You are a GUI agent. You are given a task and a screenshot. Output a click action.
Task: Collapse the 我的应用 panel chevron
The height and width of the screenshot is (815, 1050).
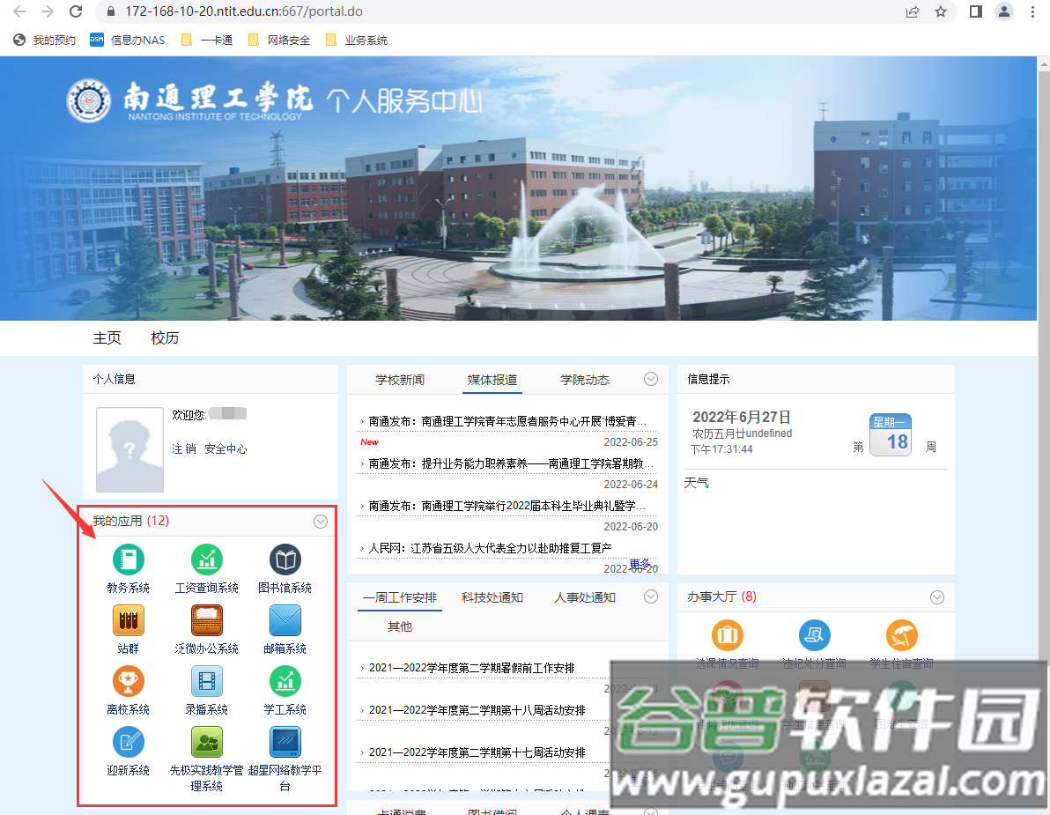(321, 522)
